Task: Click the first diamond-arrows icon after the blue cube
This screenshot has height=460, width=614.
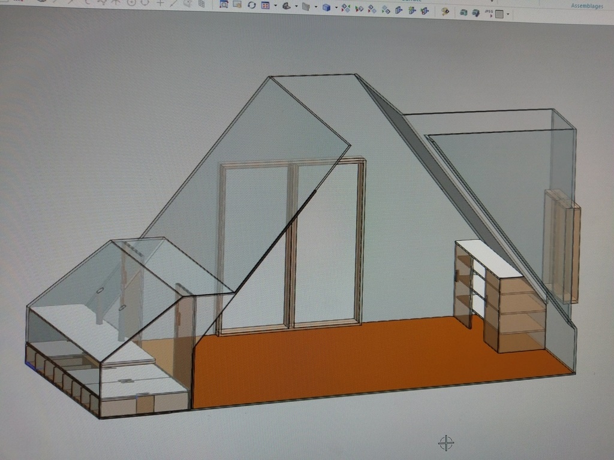Action: 346,8
